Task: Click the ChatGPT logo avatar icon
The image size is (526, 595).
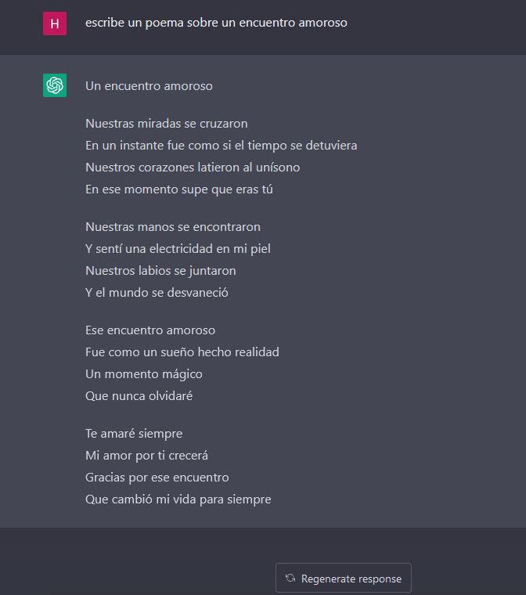Action: tap(55, 85)
